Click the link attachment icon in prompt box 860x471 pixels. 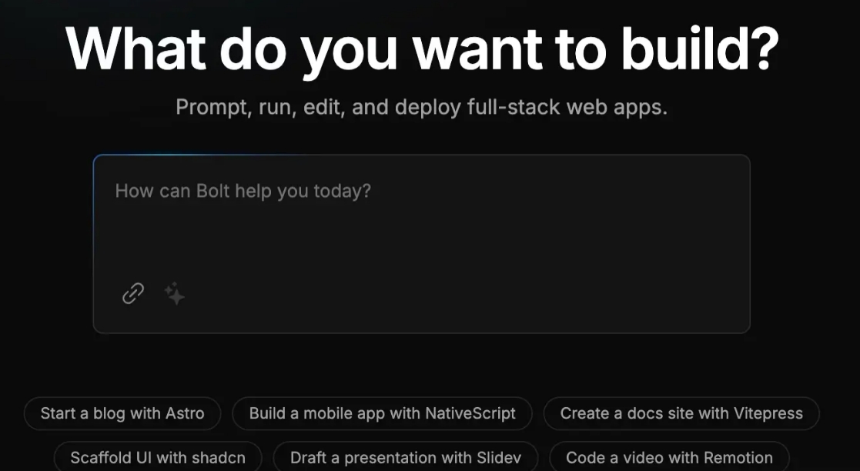click(133, 293)
